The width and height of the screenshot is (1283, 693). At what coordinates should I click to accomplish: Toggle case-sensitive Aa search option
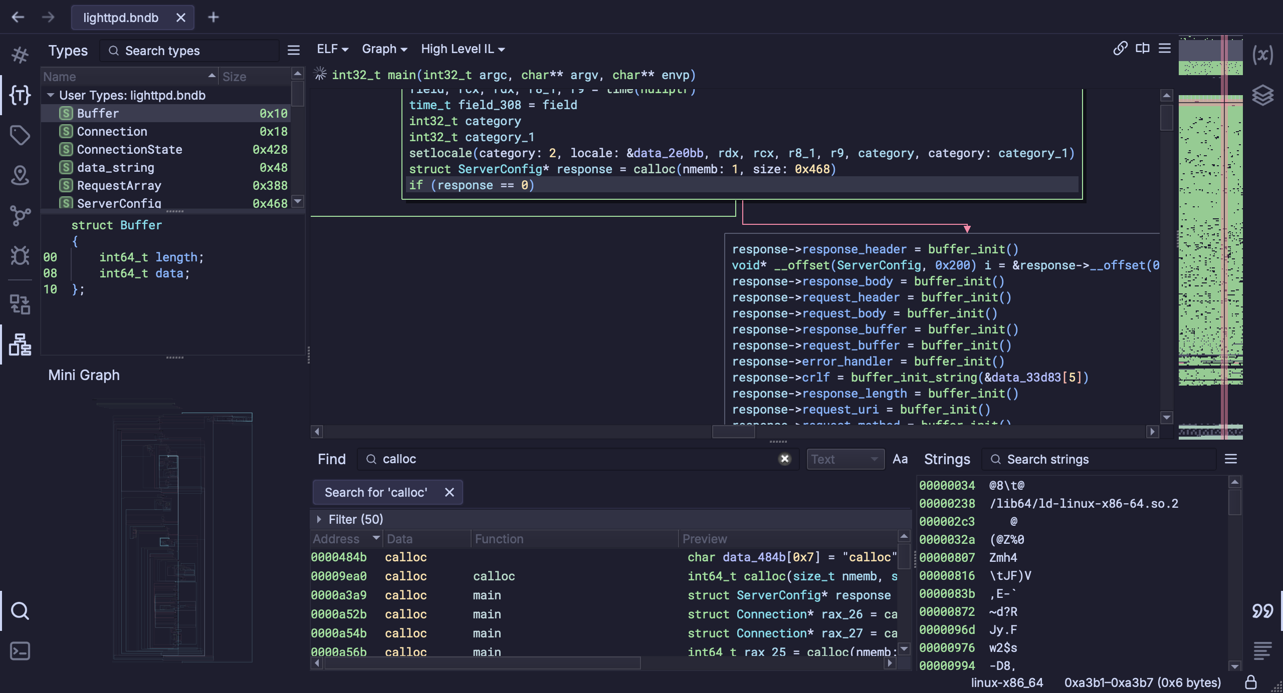pyautogui.click(x=900, y=459)
